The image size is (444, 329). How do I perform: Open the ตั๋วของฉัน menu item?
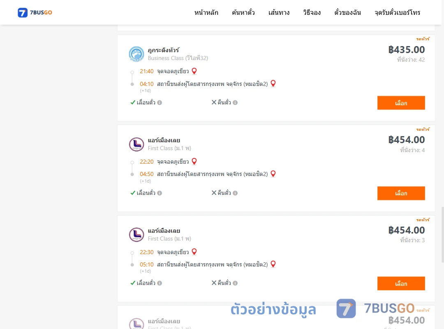click(347, 12)
